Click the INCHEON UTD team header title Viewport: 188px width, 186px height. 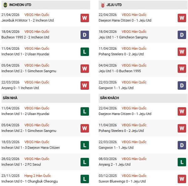click(x=20, y=5)
